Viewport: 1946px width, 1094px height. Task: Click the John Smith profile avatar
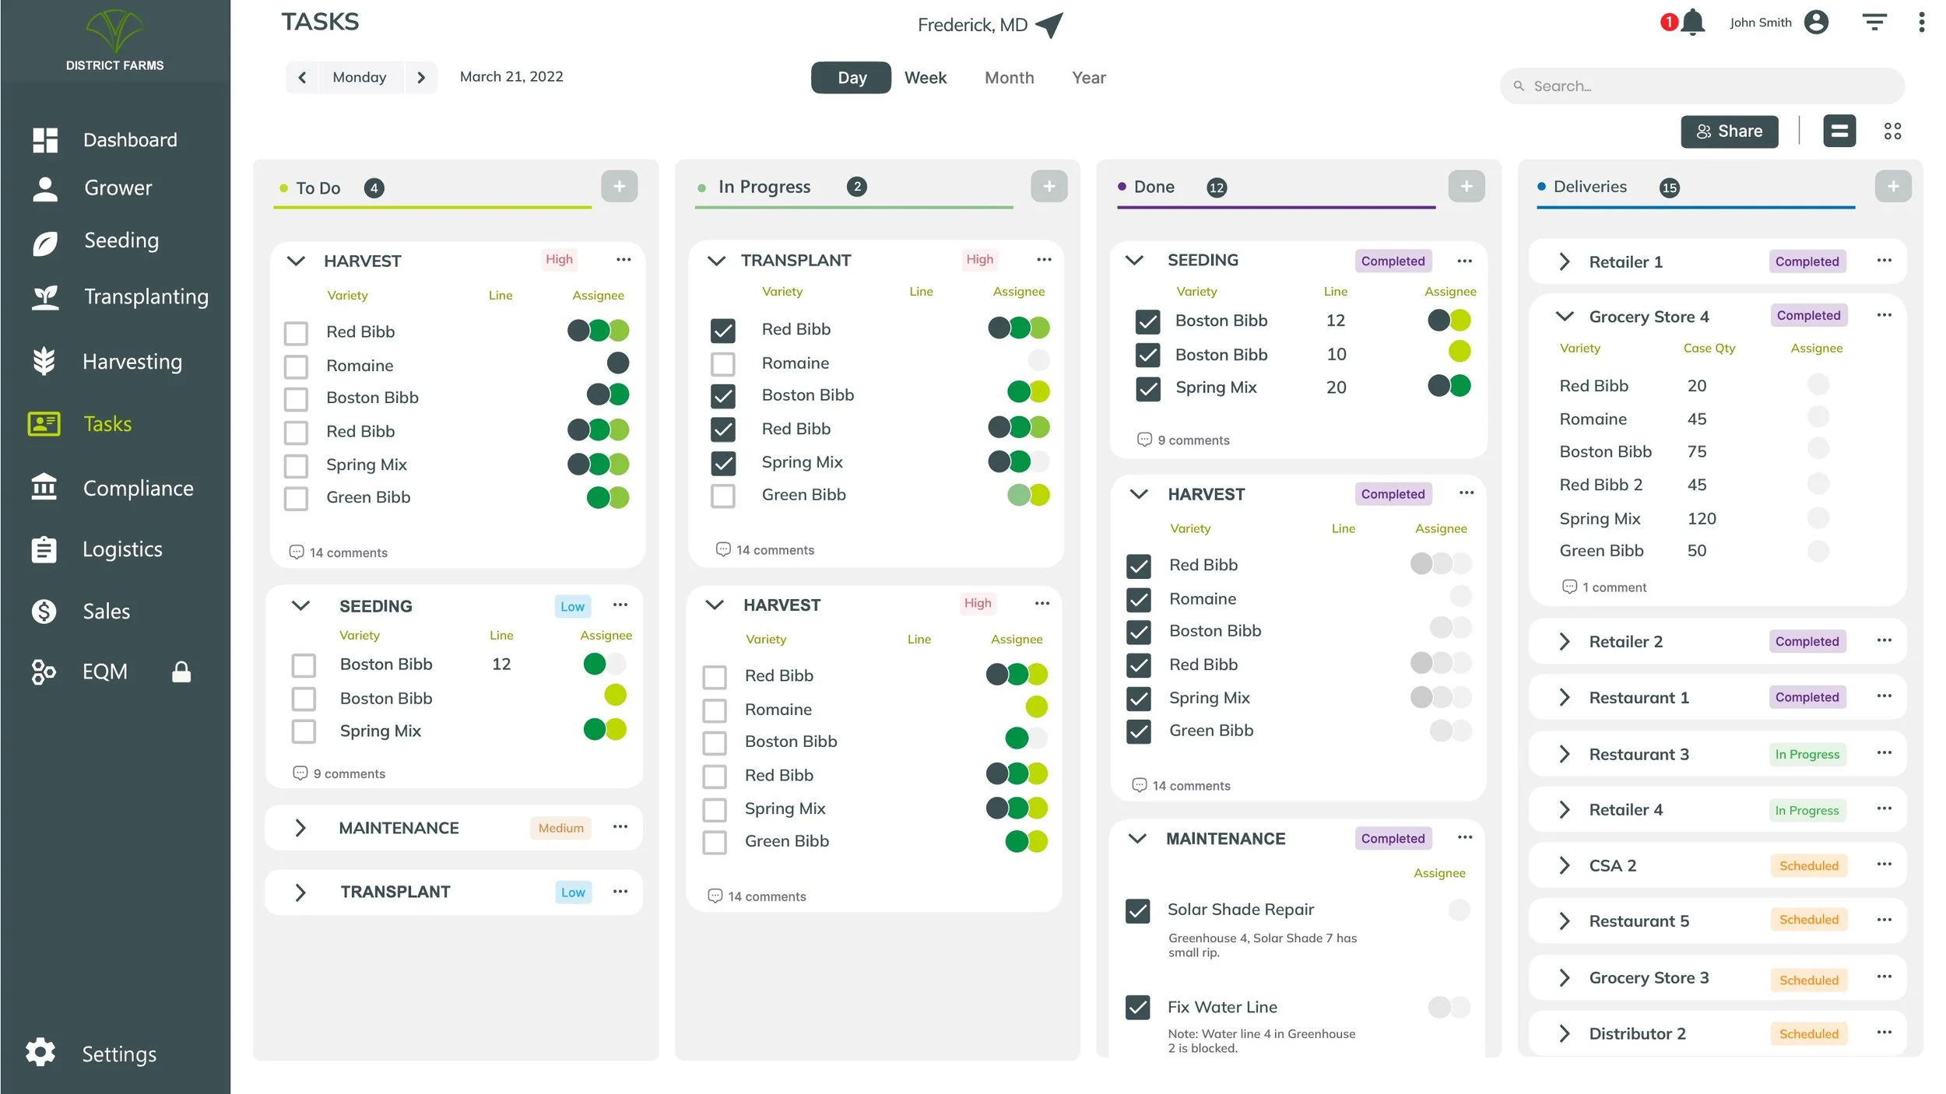[x=1817, y=22]
